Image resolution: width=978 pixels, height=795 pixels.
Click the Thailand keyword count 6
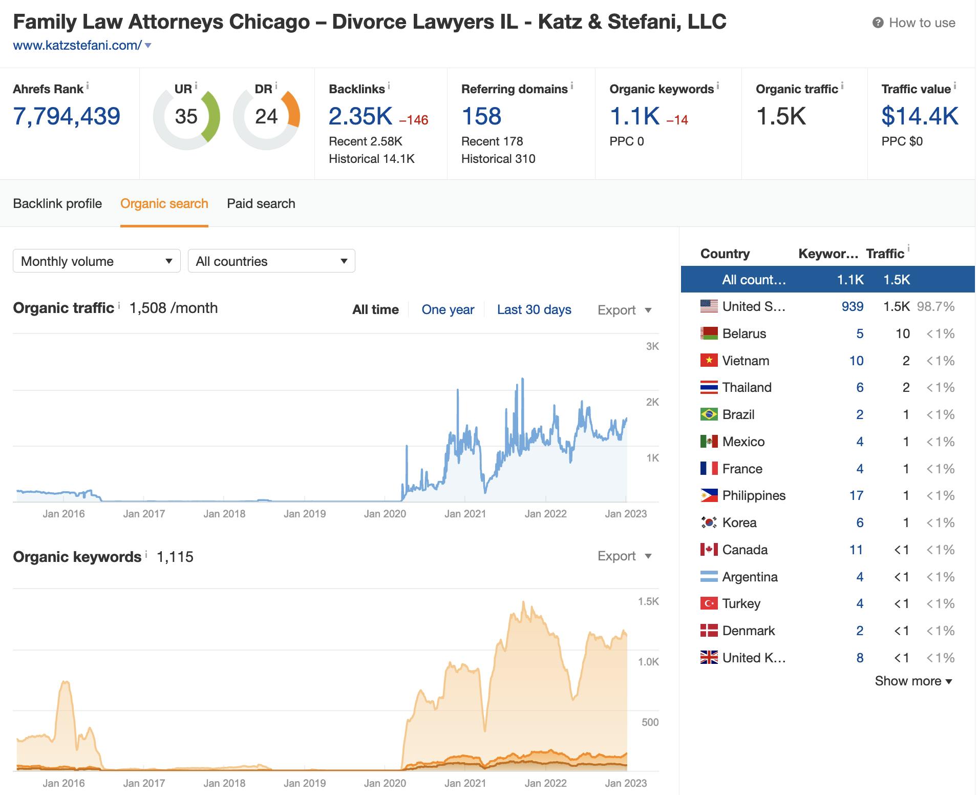tap(860, 387)
